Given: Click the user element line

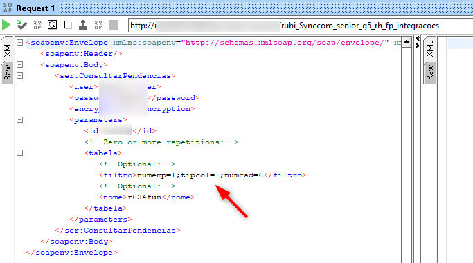Looking at the screenshot, I should click(115, 87).
